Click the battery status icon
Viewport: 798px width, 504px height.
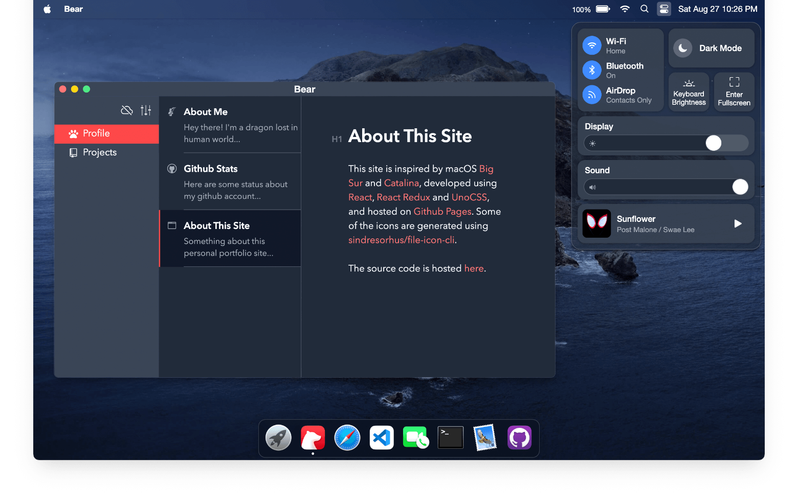click(603, 9)
